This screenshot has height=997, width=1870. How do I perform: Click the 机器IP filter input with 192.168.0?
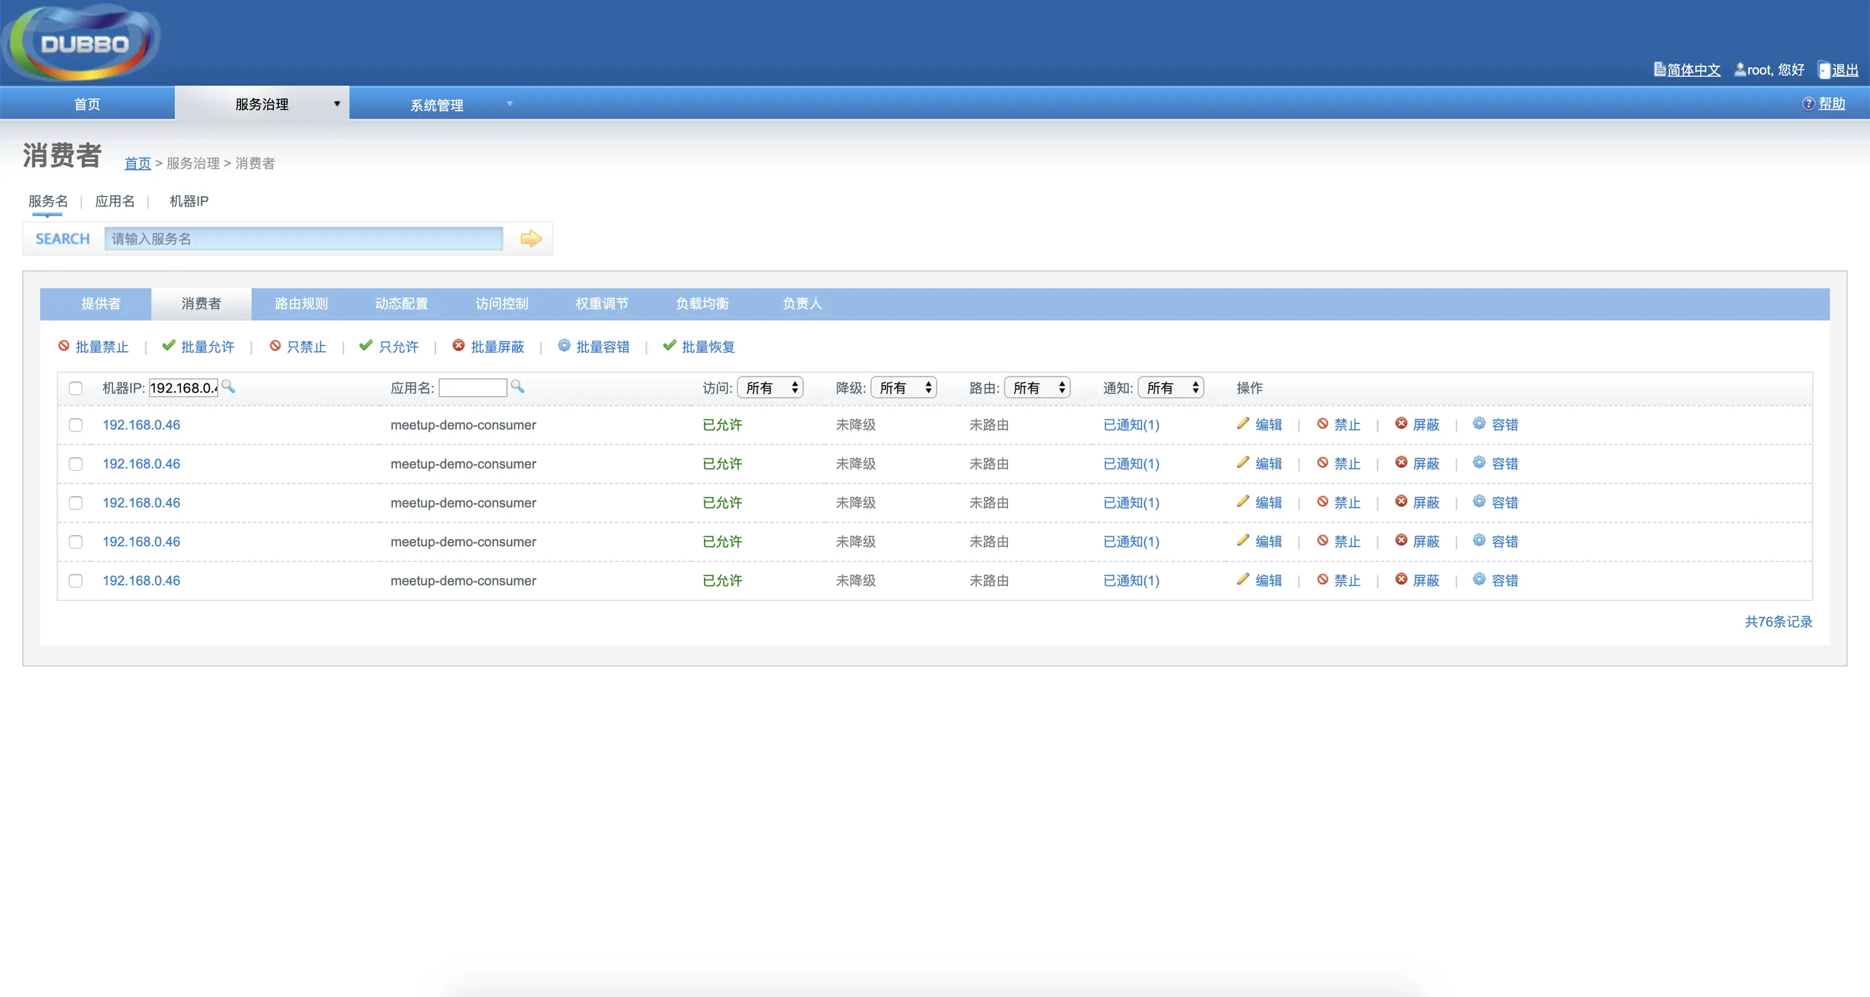[183, 388]
